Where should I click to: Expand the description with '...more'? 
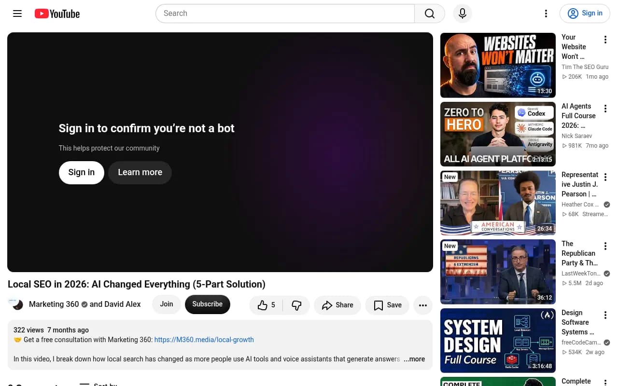tap(414, 359)
